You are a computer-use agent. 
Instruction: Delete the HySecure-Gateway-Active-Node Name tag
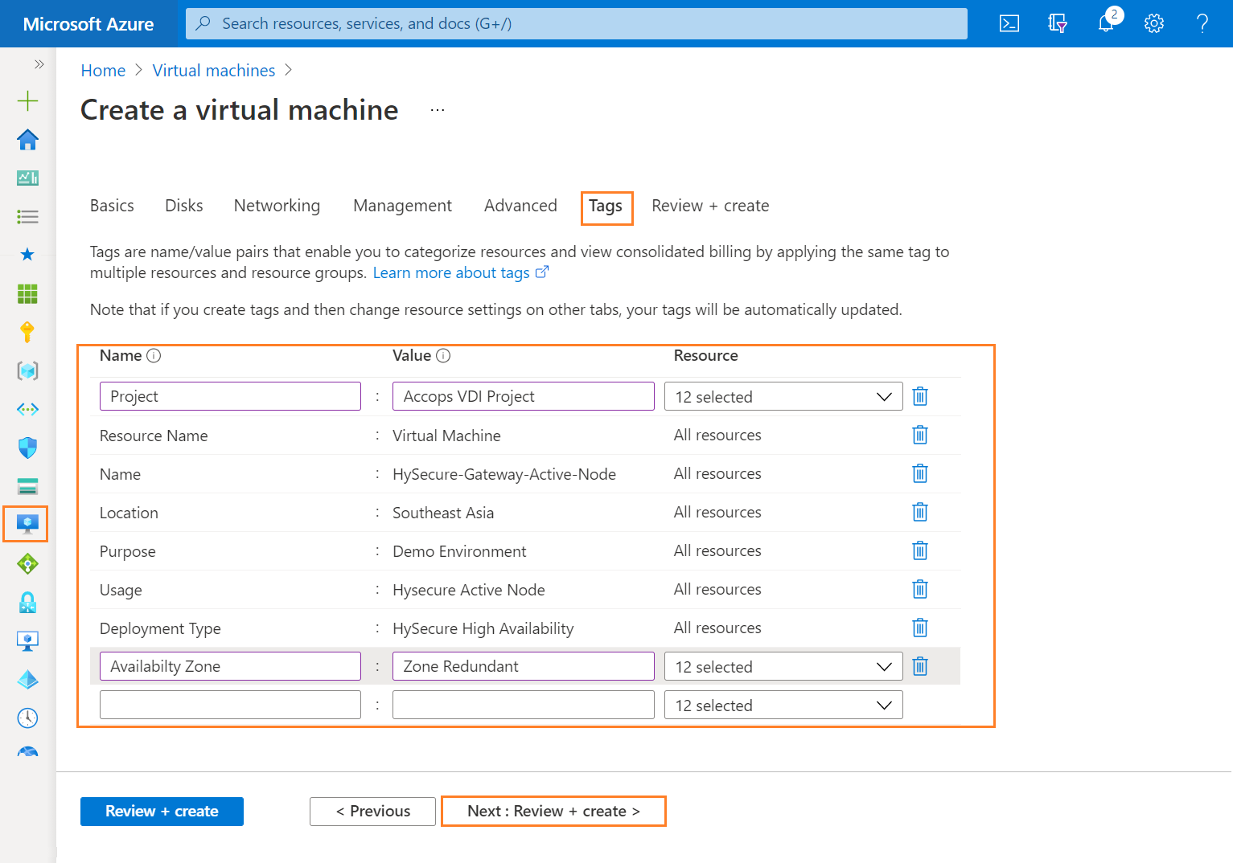tap(920, 473)
